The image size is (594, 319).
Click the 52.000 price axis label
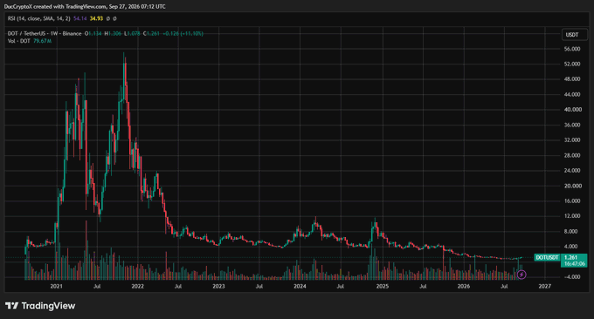[x=572, y=64]
